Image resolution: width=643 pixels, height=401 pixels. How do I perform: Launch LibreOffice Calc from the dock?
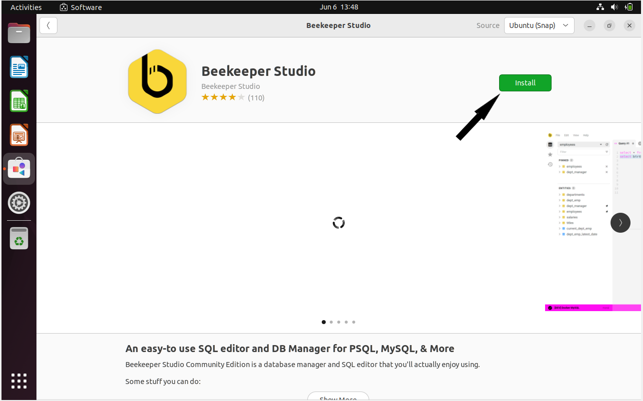[x=19, y=101]
